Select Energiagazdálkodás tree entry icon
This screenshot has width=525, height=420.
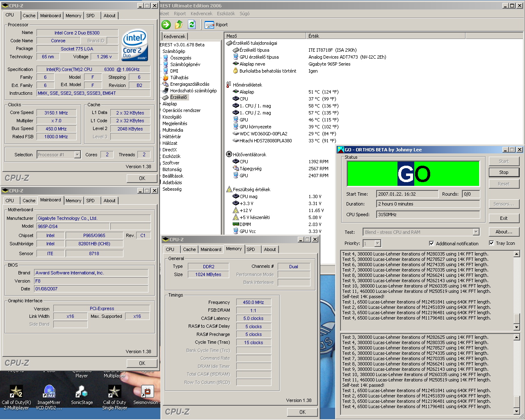pyautogui.click(x=166, y=84)
